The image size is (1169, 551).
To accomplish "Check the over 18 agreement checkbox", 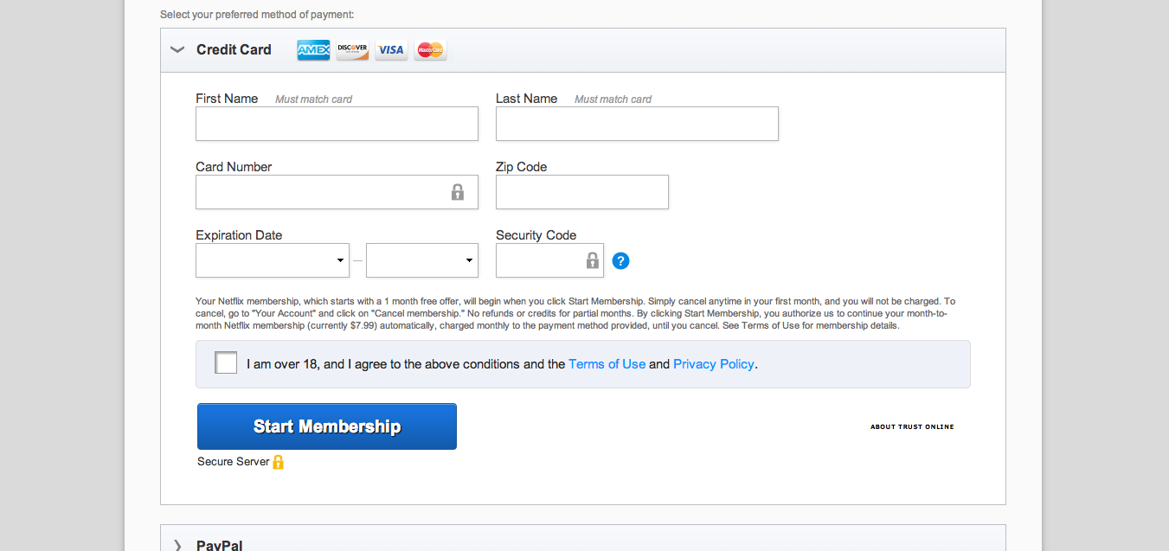I will tap(226, 363).
